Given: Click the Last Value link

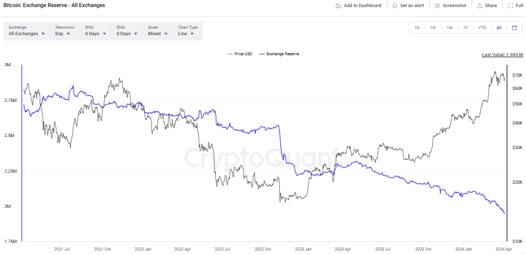Looking at the screenshot, I should [501, 55].
